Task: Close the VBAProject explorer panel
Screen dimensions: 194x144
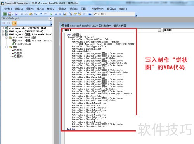Action: click(50, 19)
